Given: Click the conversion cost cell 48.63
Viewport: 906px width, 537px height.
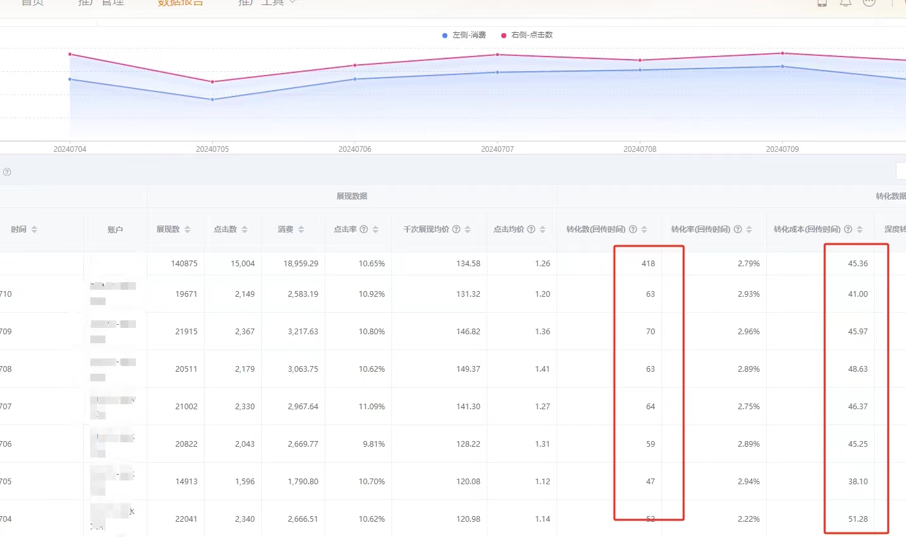Looking at the screenshot, I should pyautogui.click(x=858, y=369).
